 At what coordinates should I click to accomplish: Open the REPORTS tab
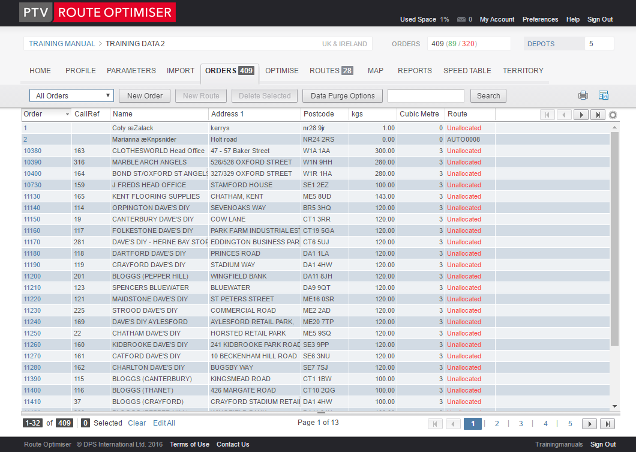pyautogui.click(x=415, y=71)
